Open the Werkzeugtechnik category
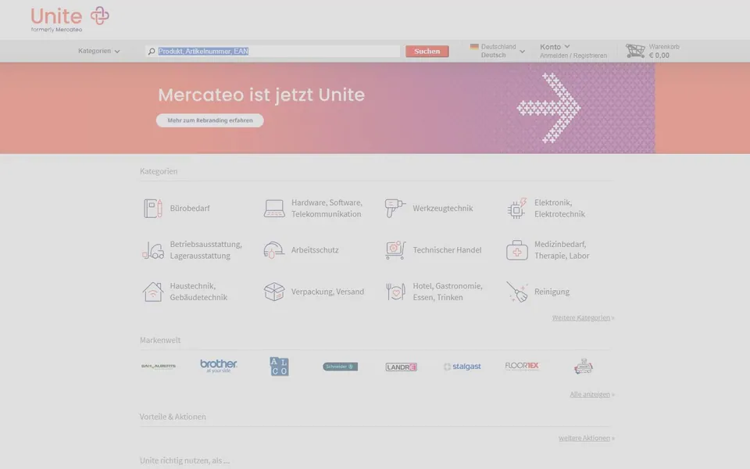This screenshot has height=469, width=750. click(443, 208)
